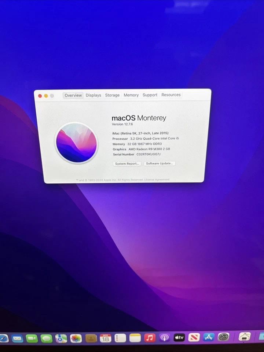Open the Resources tab

[x=171, y=95]
